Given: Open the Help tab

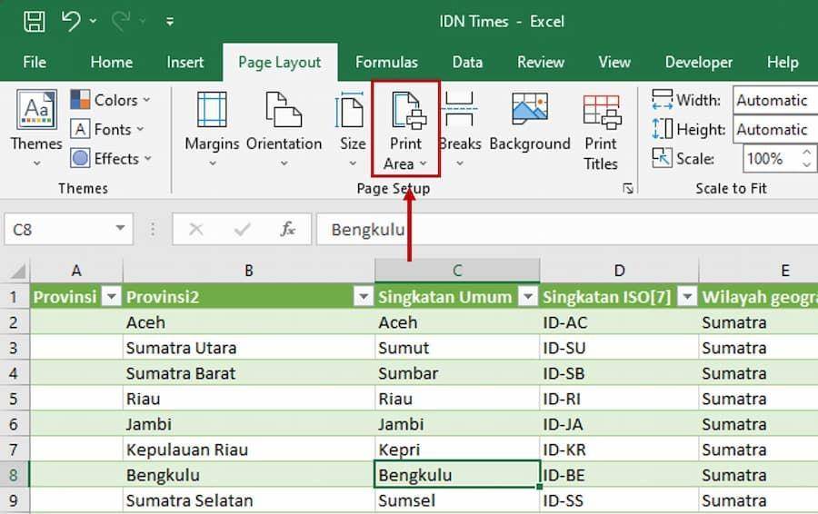Looking at the screenshot, I should click(x=783, y=62).
